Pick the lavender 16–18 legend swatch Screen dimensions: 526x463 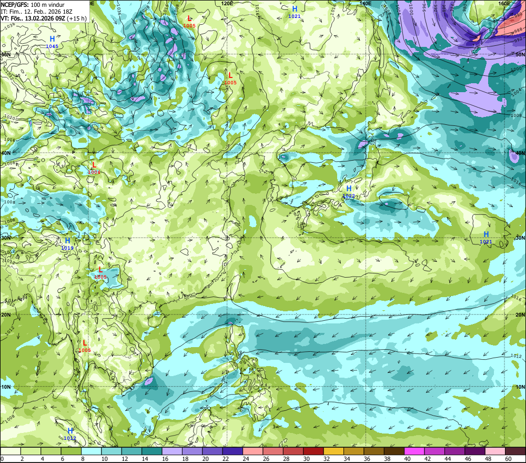(x=172, y=451)
